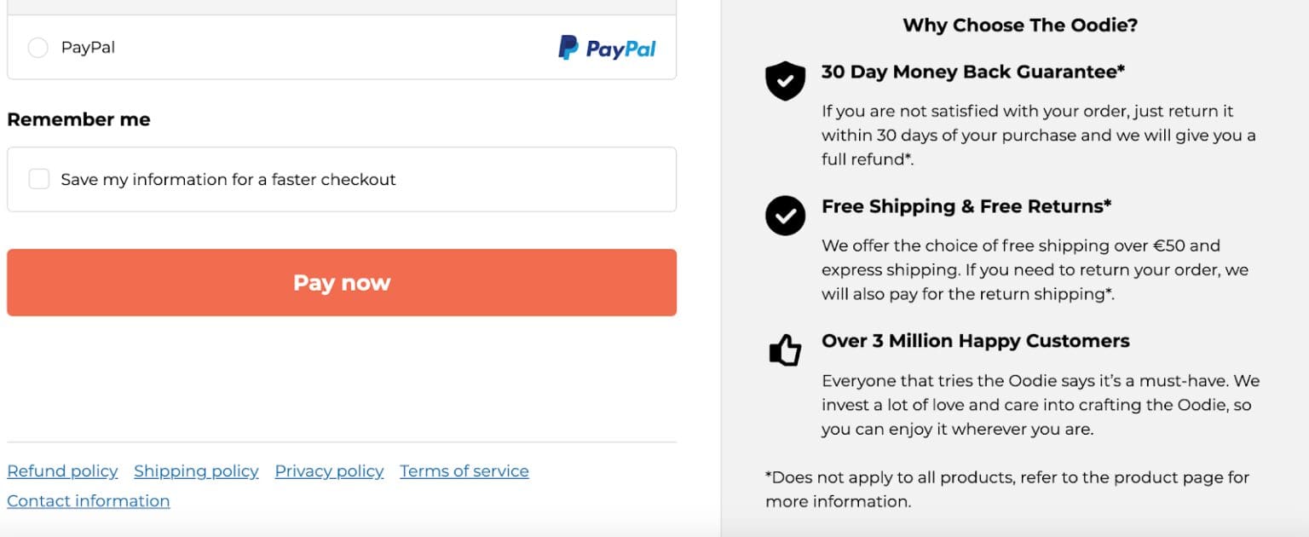This screenshot has width=1309, height=537.
Task: Read the Terms of service
Action: coord(464,471)
